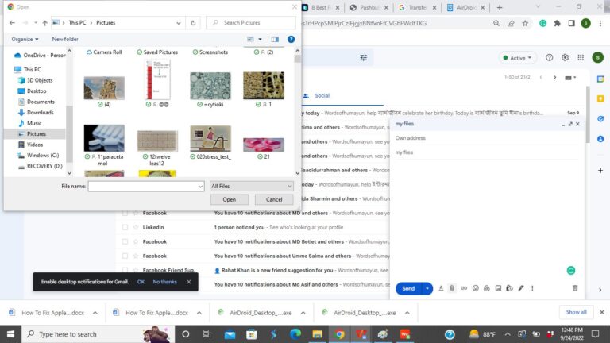Switch to Social tab in Gmail
The width and height of the screenshot is (610, 343).
point(322,95)
